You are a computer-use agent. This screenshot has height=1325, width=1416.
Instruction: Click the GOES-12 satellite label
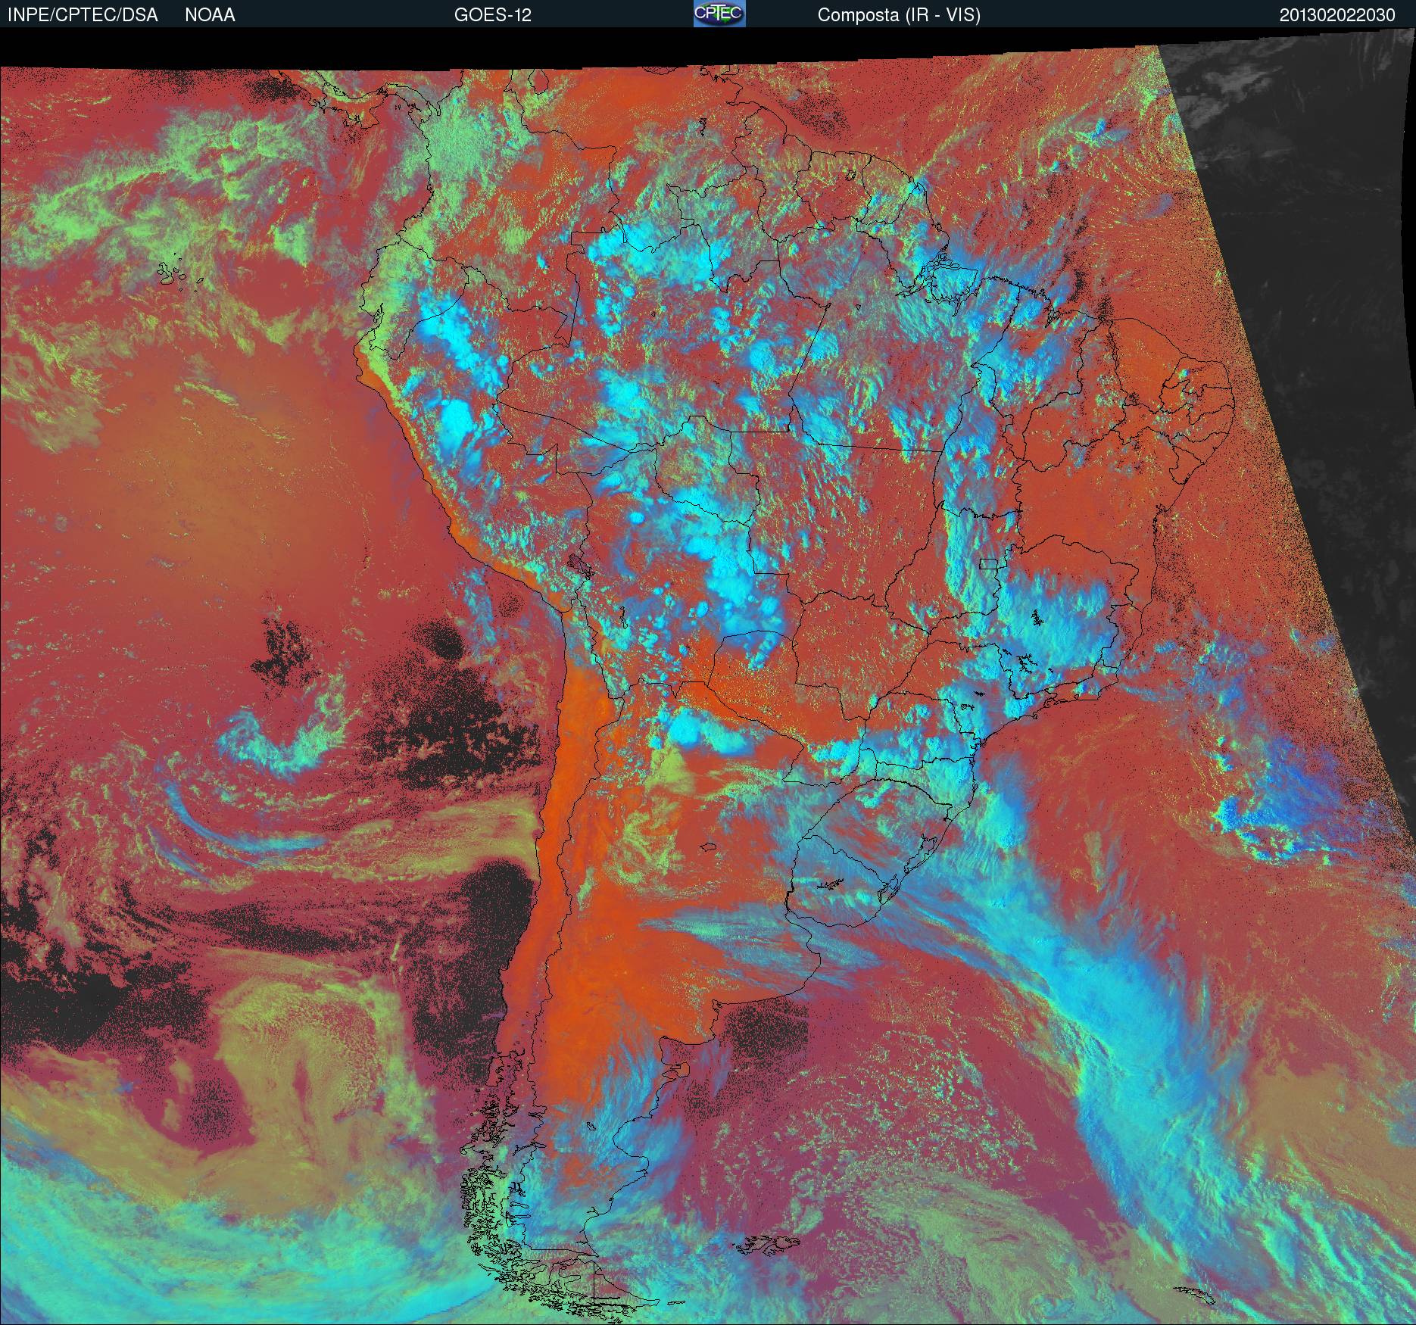493,15
